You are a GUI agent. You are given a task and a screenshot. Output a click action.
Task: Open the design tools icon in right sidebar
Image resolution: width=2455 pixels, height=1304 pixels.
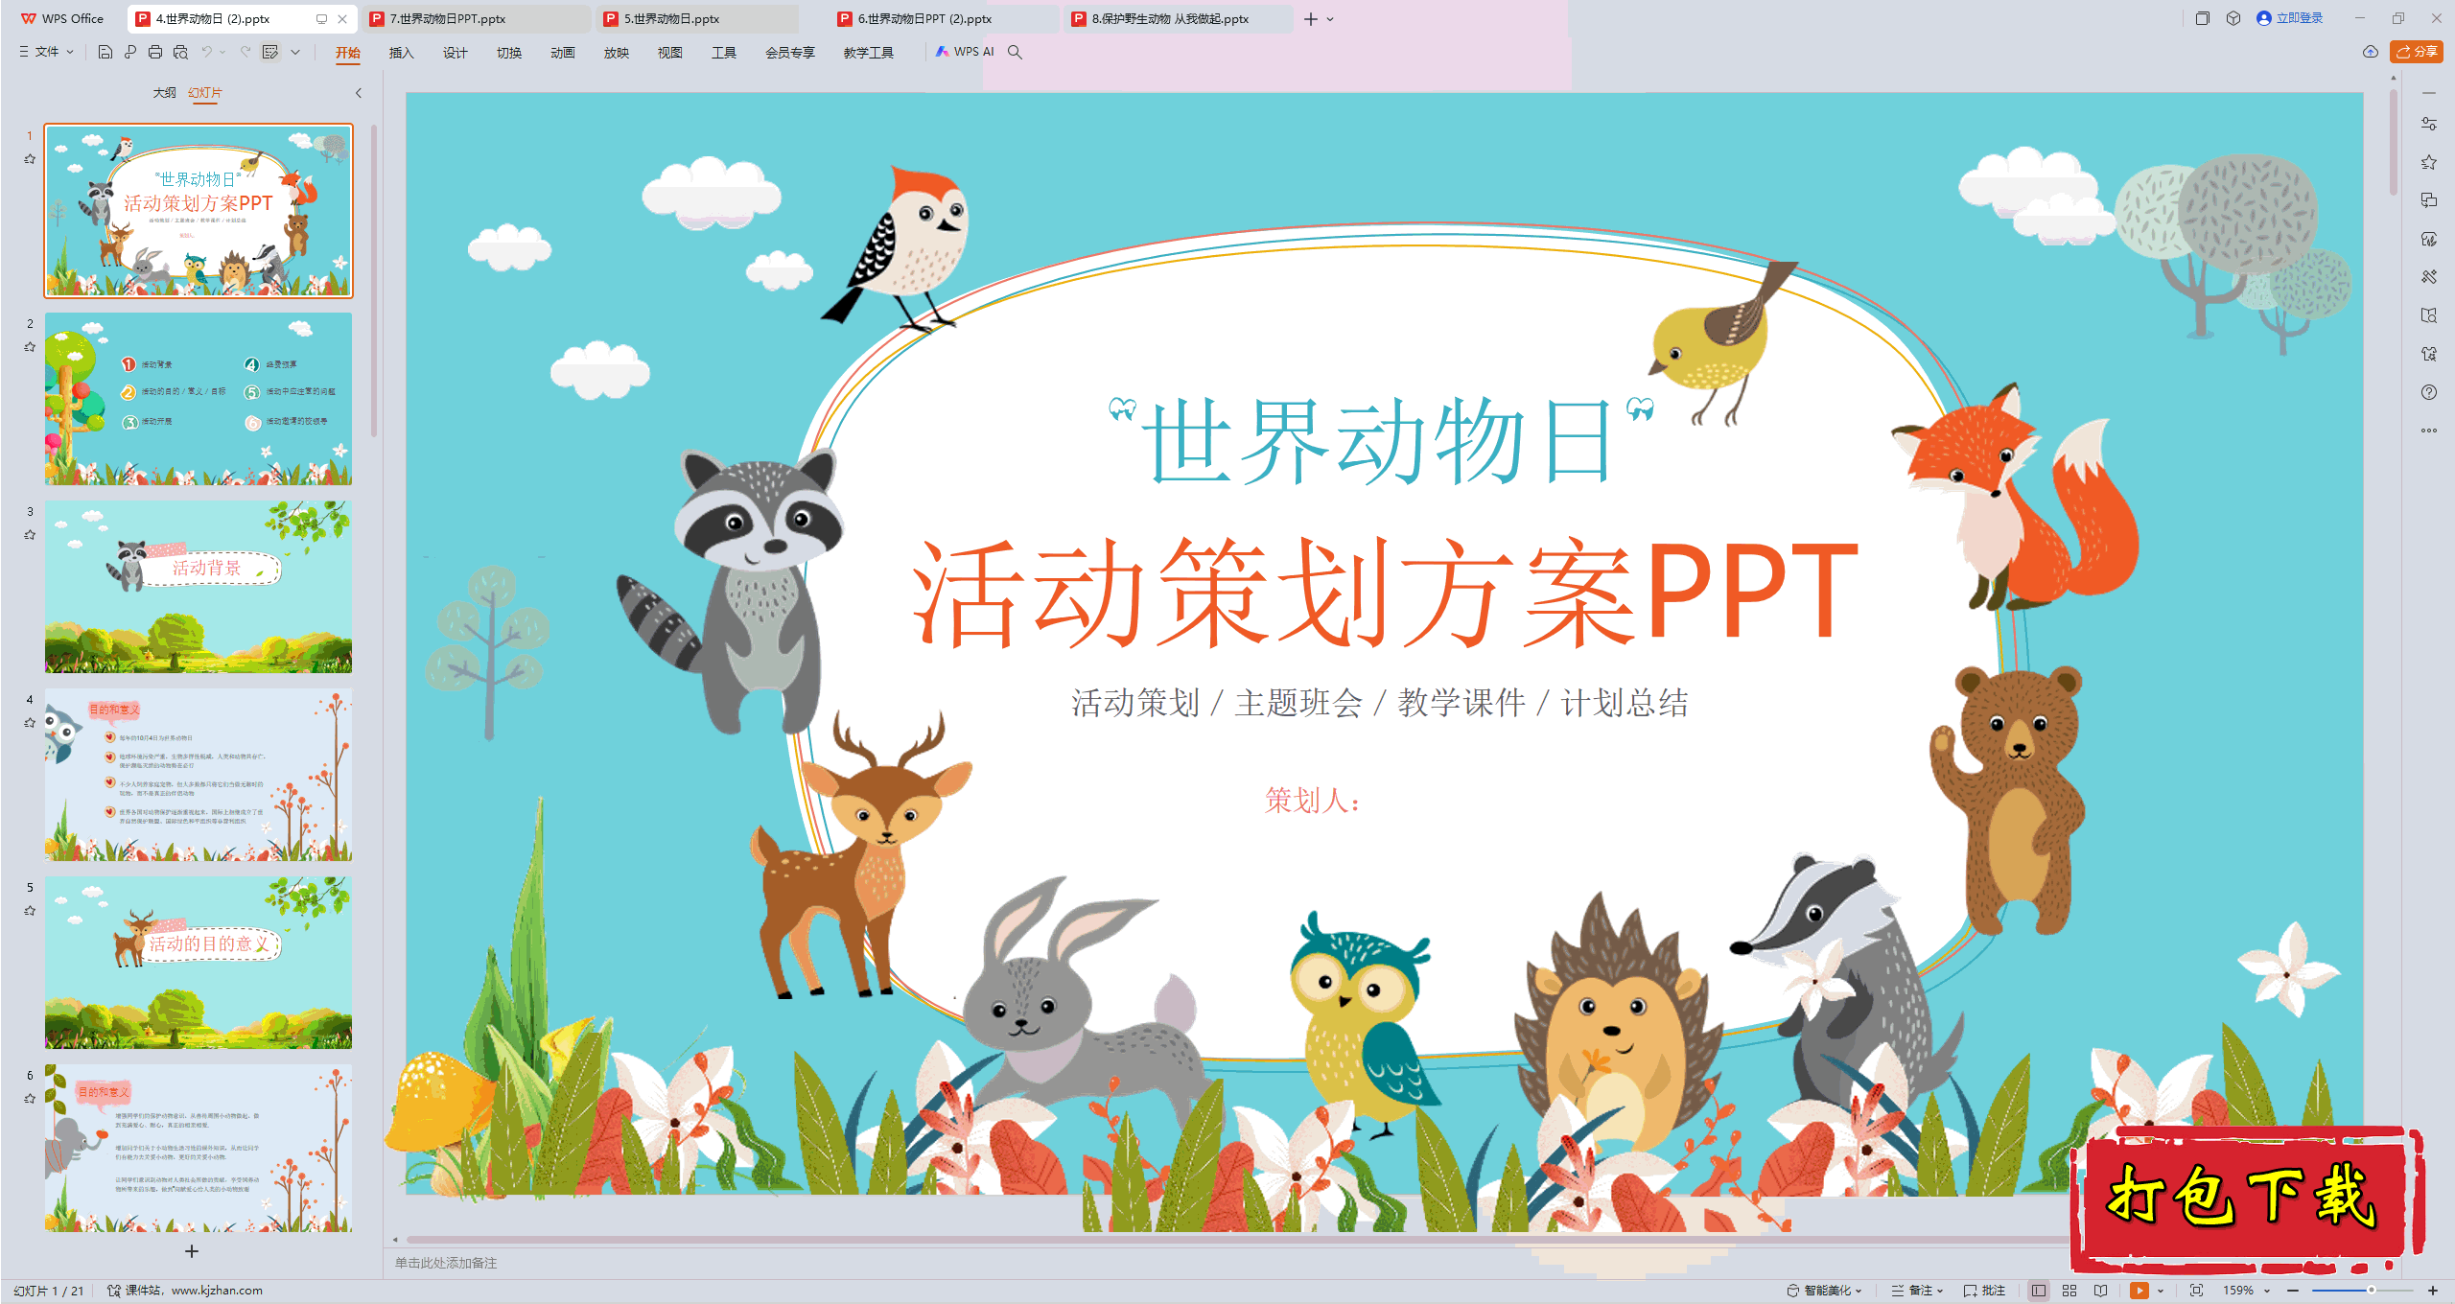tap(2429, 277)
